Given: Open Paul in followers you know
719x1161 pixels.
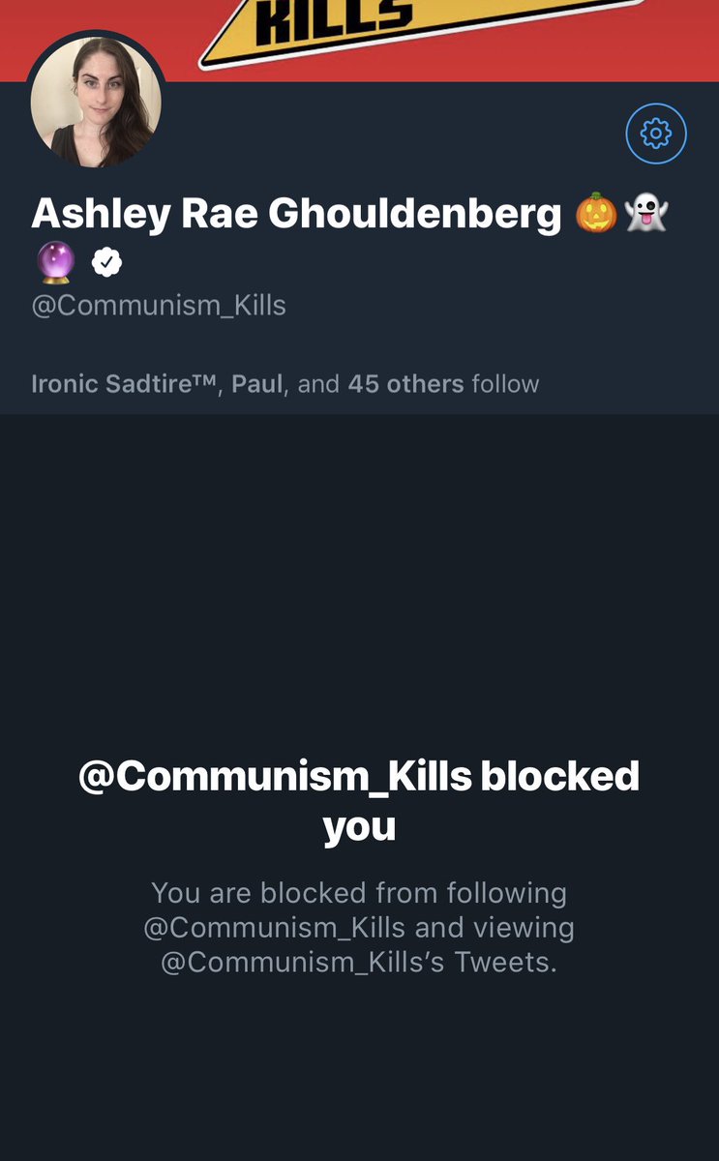Looking at the screenshot, I should (x=256, y=384).
